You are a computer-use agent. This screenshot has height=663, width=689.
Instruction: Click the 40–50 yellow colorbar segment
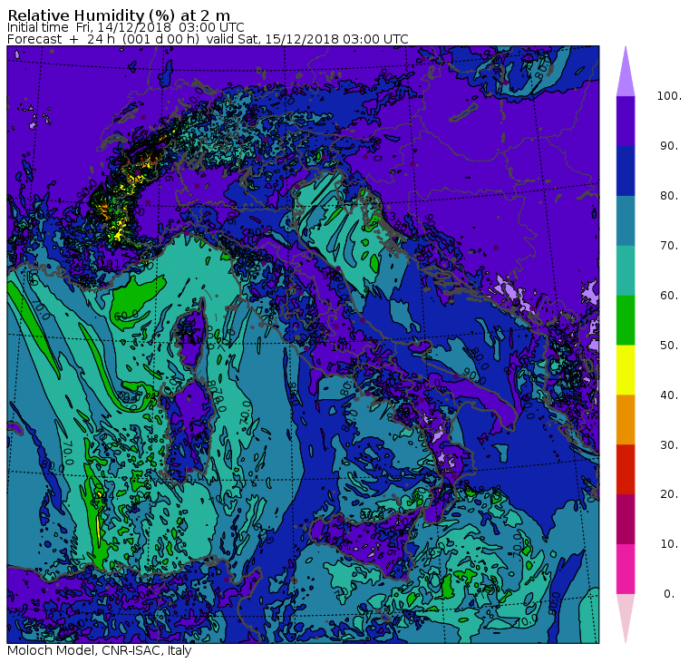626,370
